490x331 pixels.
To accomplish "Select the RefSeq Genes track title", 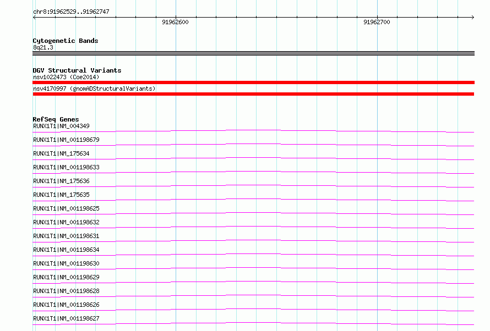I will (56, 119).
